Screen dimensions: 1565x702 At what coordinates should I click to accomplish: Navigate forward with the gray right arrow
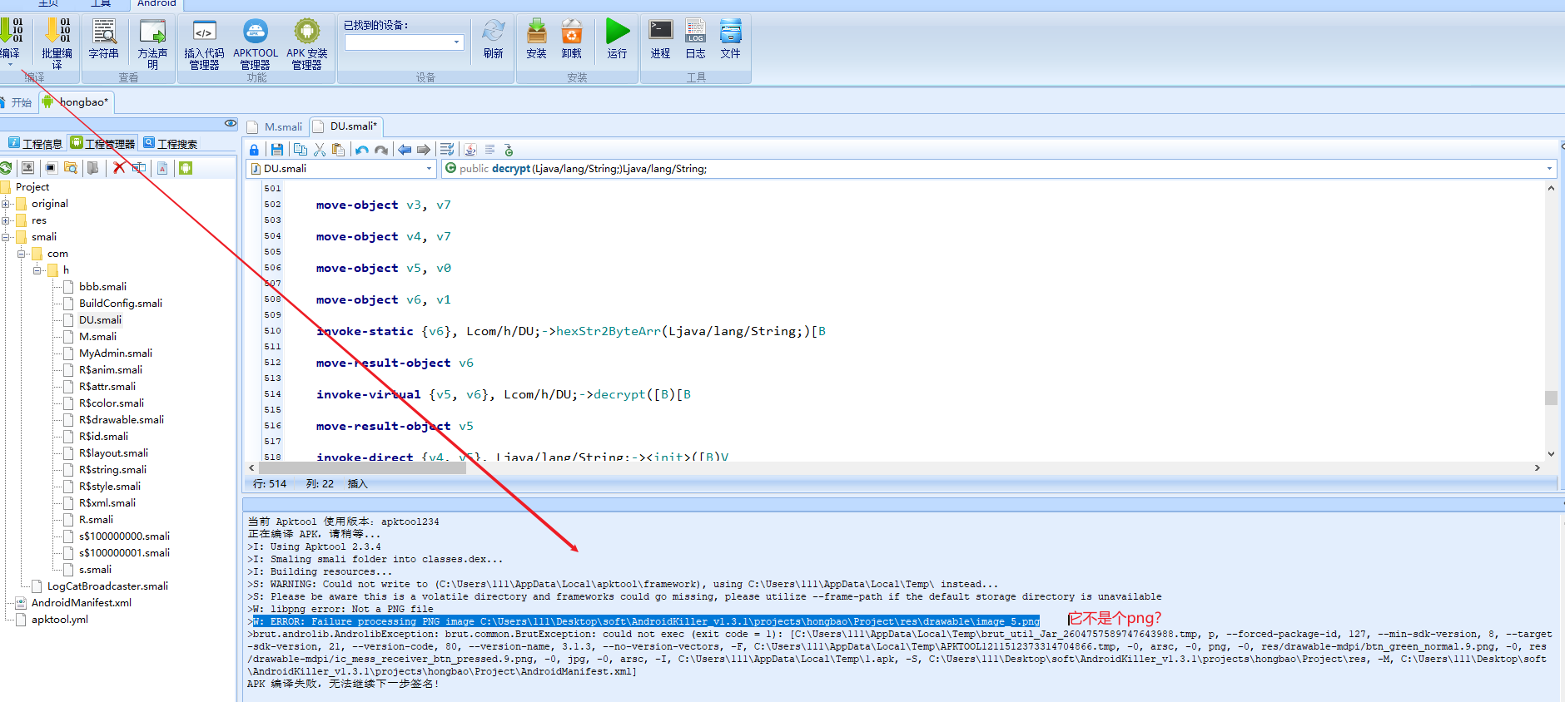(424, 150)
